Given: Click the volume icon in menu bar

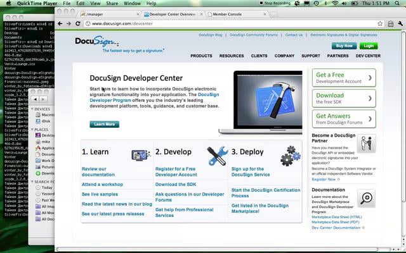Looking at the screenshot, I should pyautogui.click(x=344, y=3).
